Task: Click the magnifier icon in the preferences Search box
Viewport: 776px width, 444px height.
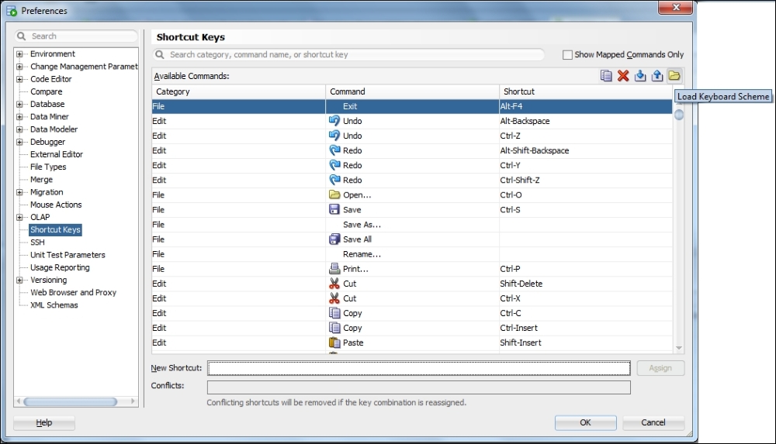Action: click(x=21, y=36)
